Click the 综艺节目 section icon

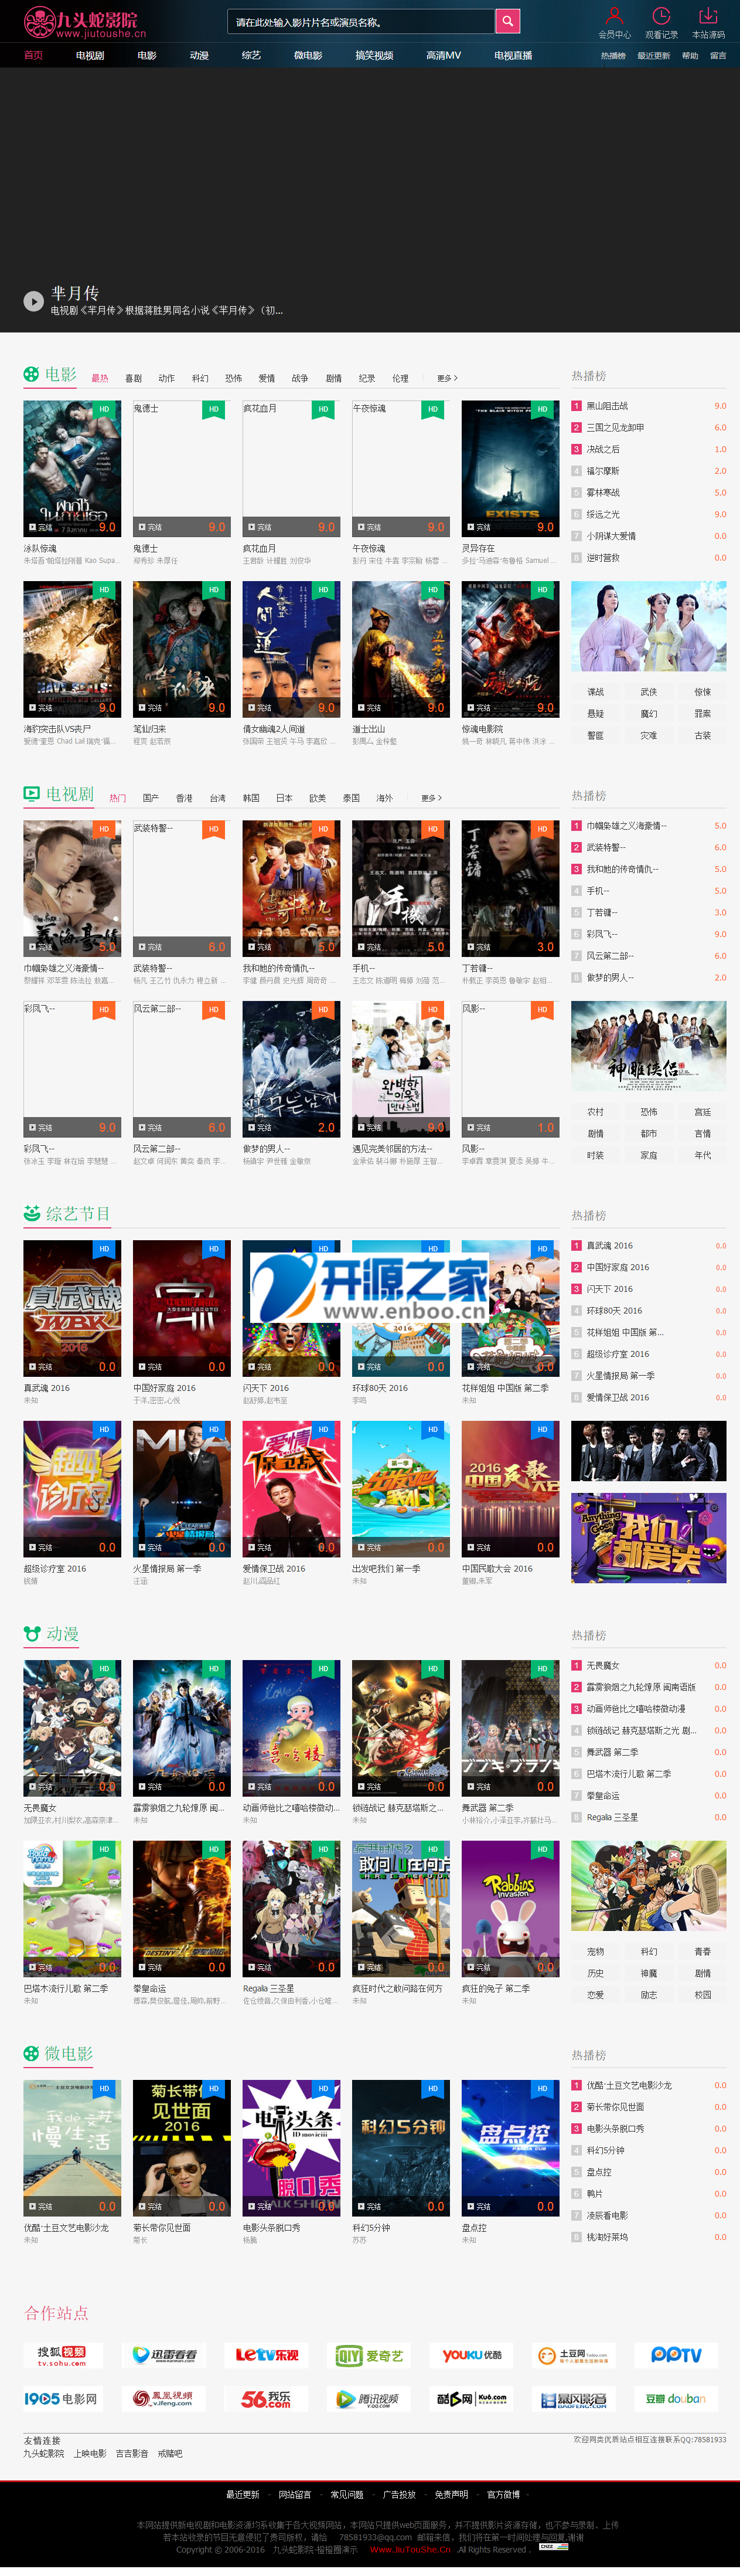(32, 1214)
